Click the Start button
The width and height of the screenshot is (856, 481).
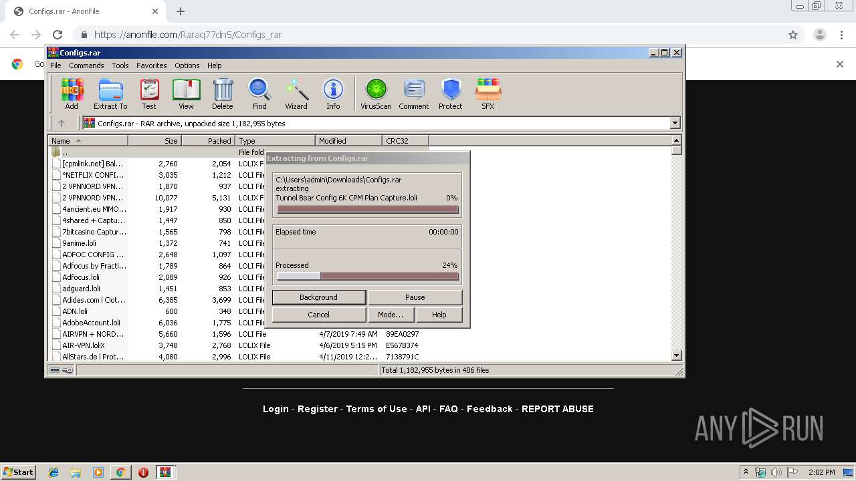point(18,472)
